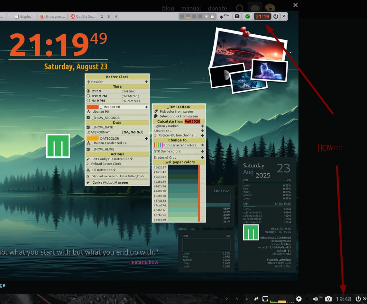Uncheck the _SHOW_SECONDS checkbox
Screen dimensions: 367x304
pyautogui.click(x=88, y=118)
